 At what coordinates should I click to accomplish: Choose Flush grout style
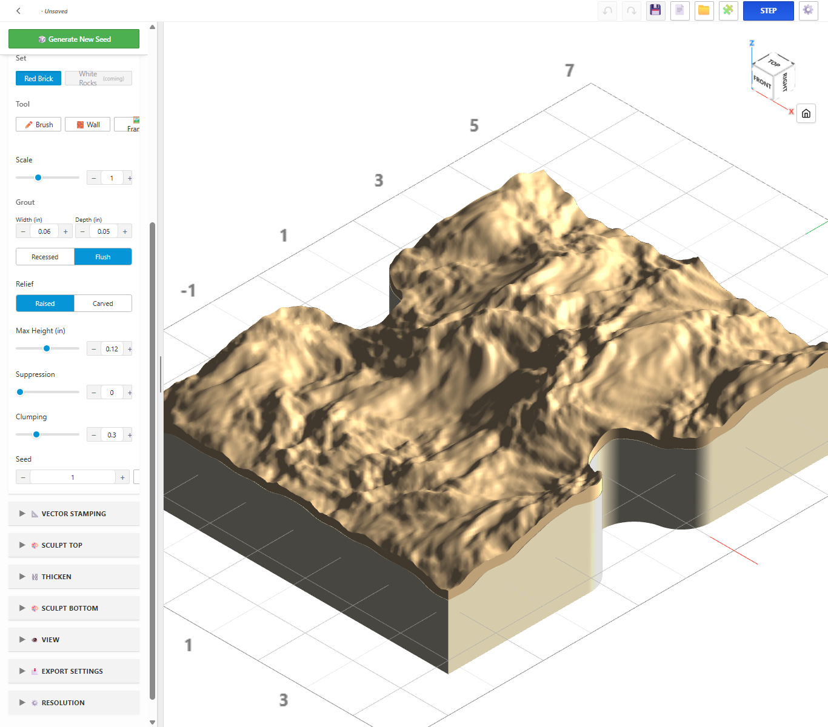coord(103,257)
